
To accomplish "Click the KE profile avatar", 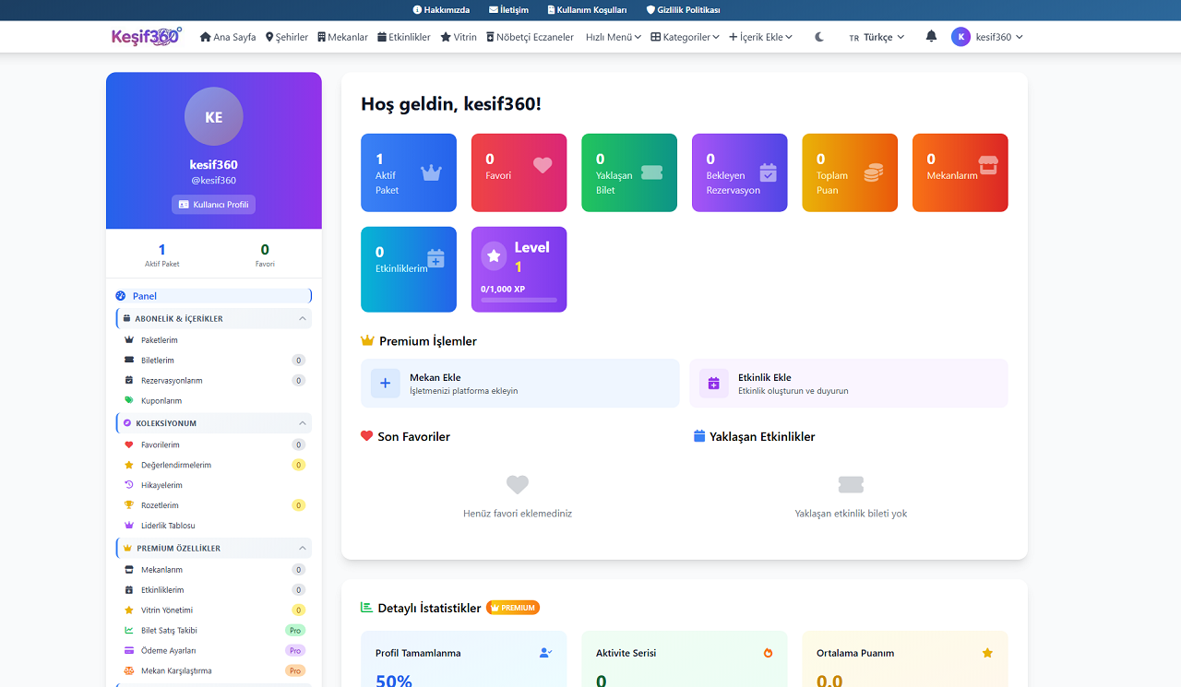I will [x=214, y=117].
